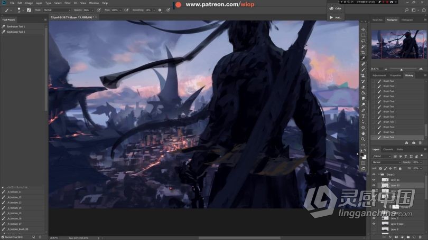Select first Eyedropper Tool 1 preset
428x240 pixels.
[x=23, y=26]
